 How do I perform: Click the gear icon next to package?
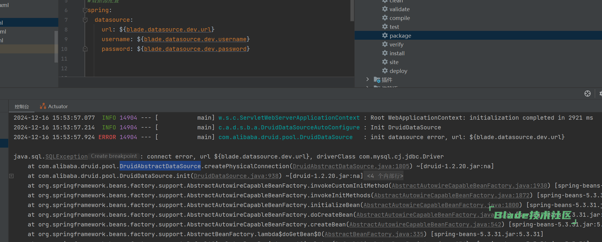pyautogui.click(x=385, y=35)
